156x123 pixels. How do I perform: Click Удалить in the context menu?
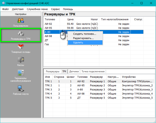coord(78,42)
